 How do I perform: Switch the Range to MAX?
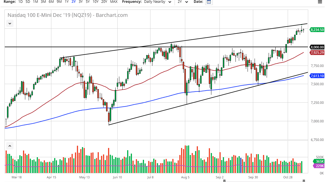[114, 2]
